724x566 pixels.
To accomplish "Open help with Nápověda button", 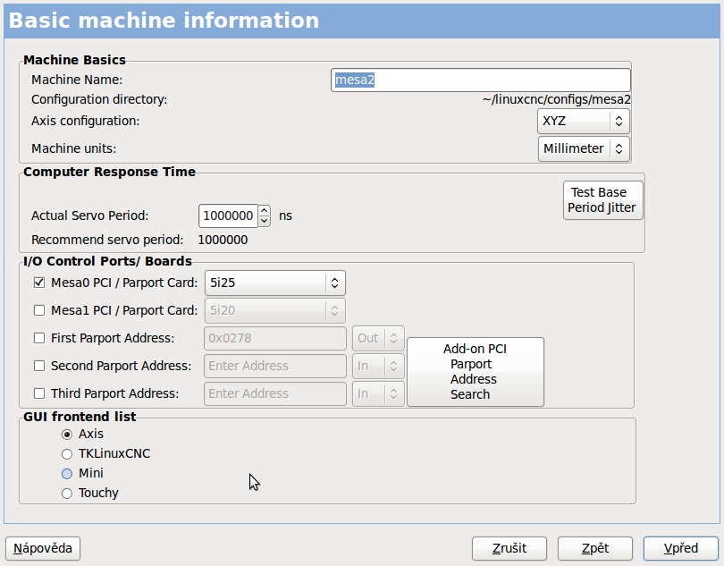I will click(43, 548).
